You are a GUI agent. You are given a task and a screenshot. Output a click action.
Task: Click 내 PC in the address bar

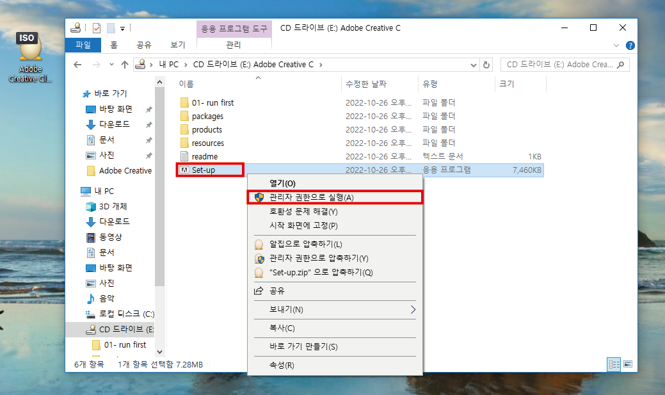tap(168, 65)
